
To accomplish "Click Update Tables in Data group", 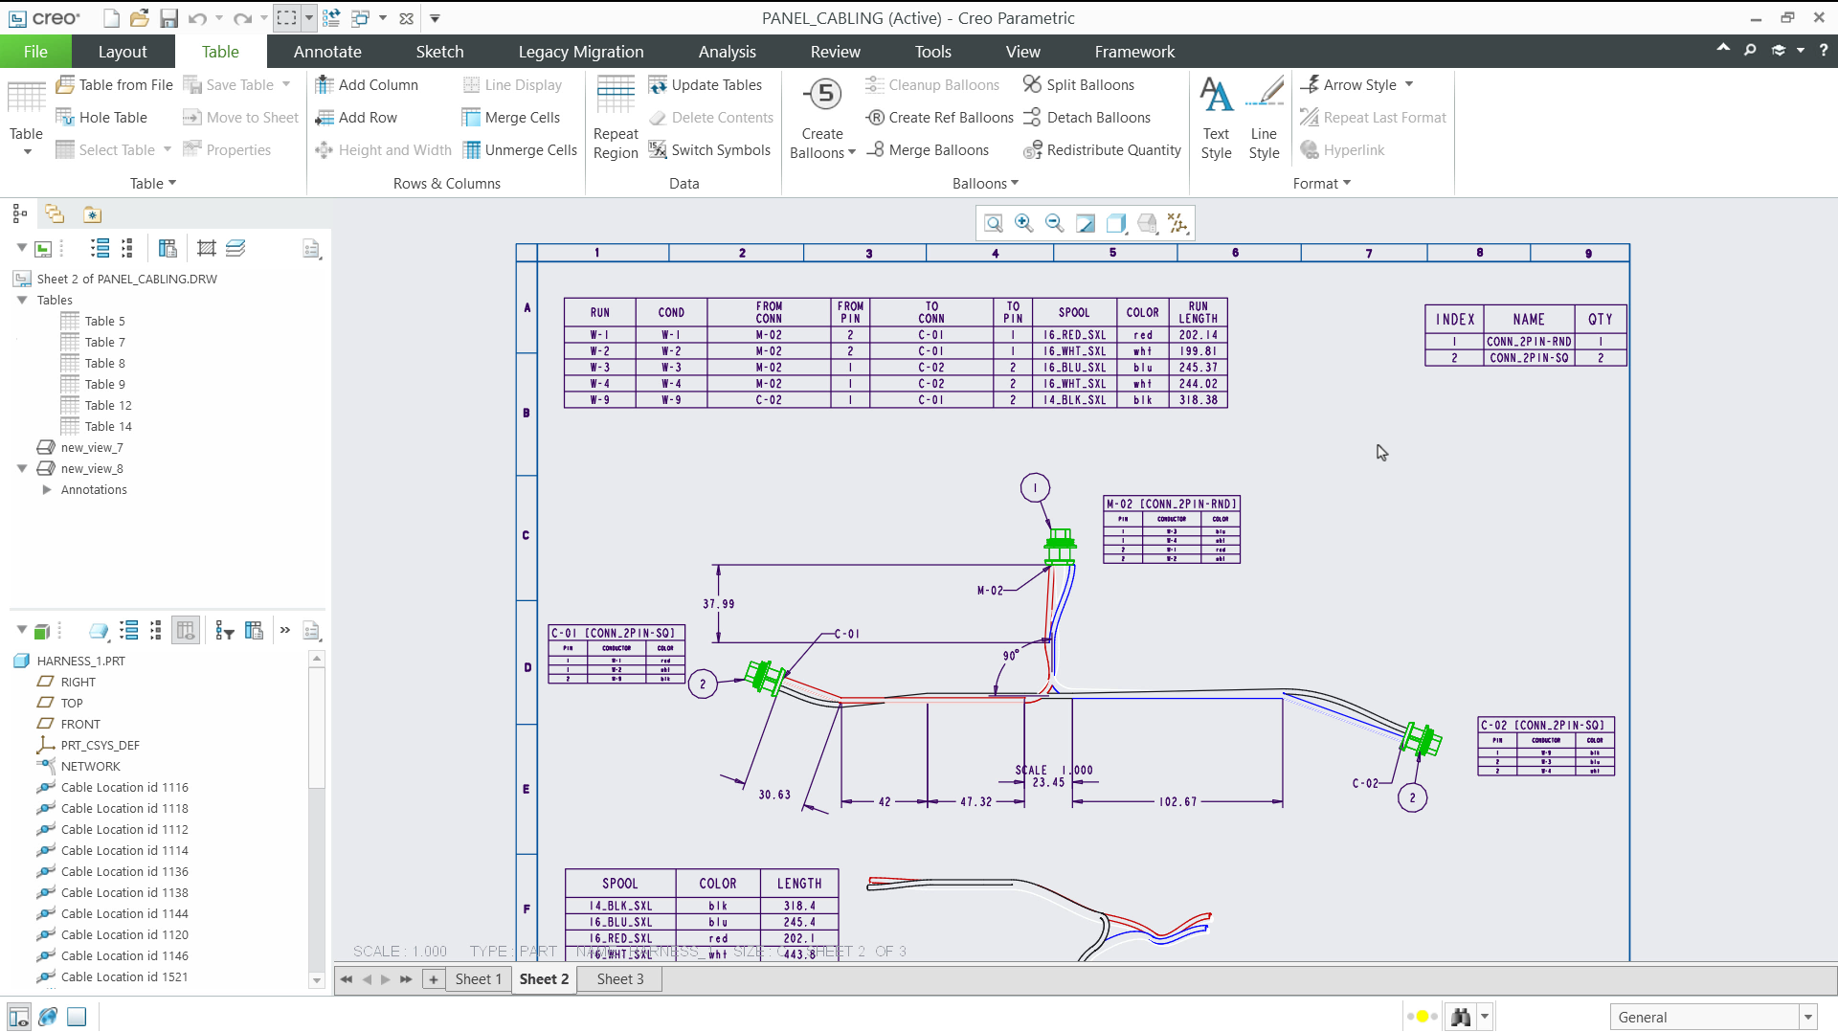I will click(x=706, y=84).
